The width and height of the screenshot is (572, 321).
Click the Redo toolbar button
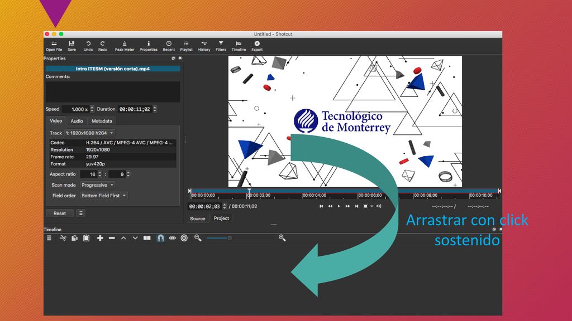tap(103, 46)
